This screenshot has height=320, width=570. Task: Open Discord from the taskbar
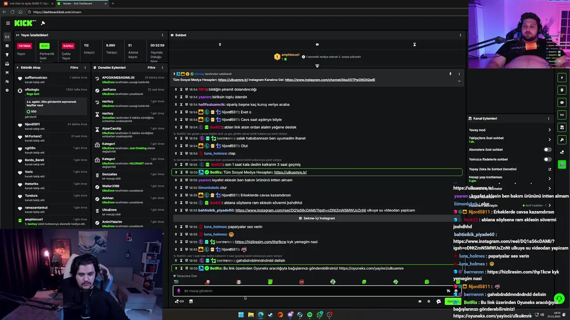290,315
